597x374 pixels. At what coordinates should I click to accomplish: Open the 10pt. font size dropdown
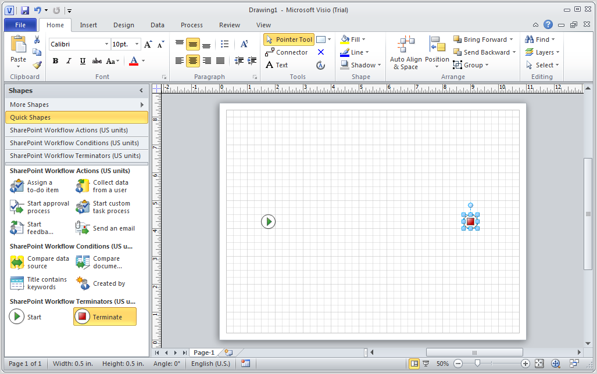click(137, 44)
